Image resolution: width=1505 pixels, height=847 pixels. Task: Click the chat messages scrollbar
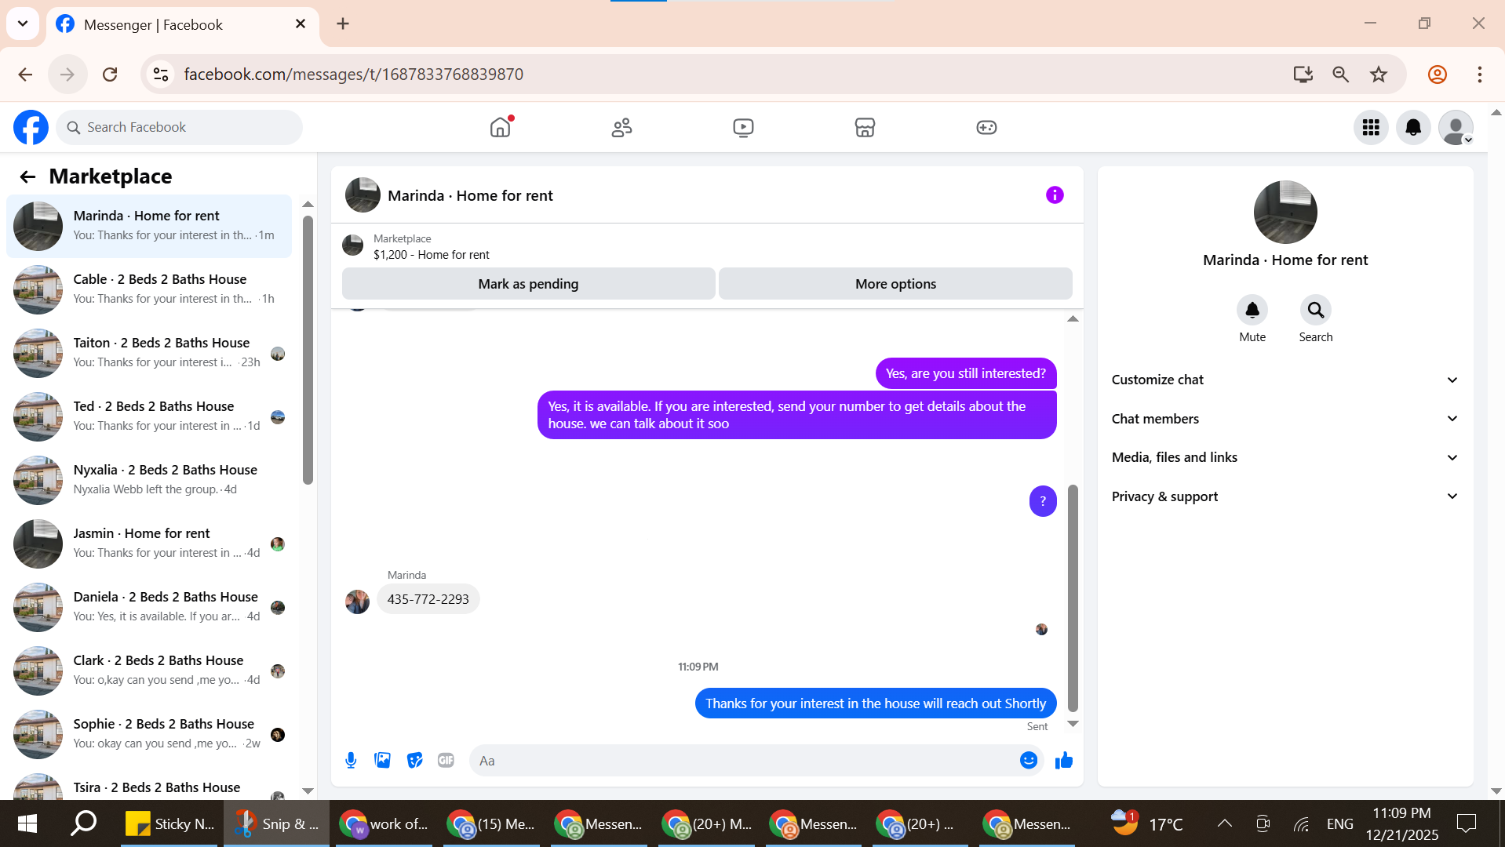coord(1073,598)
